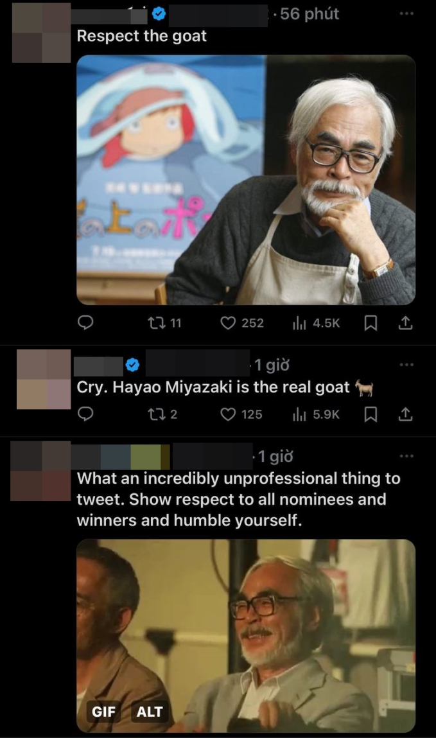Share the "Respect the goat" tweet
The height and width of the screenshot is (738, 436).
(x=405, y=323)
